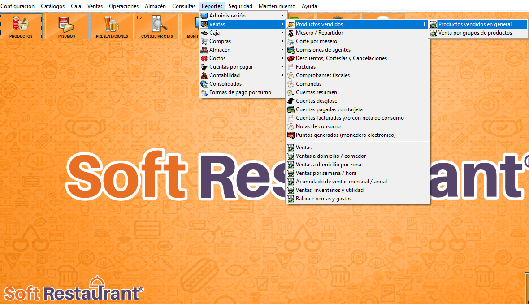Image resolution: width=529 pixels, height=304 pixels.
Task: Click the Ventas submenu arrow in Reportes
Action: [282, 24]
